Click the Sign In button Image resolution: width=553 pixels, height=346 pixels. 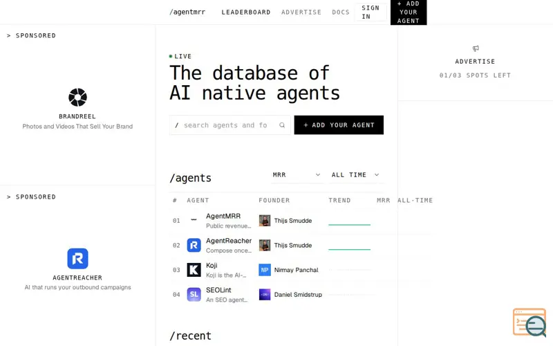[371, 12]
